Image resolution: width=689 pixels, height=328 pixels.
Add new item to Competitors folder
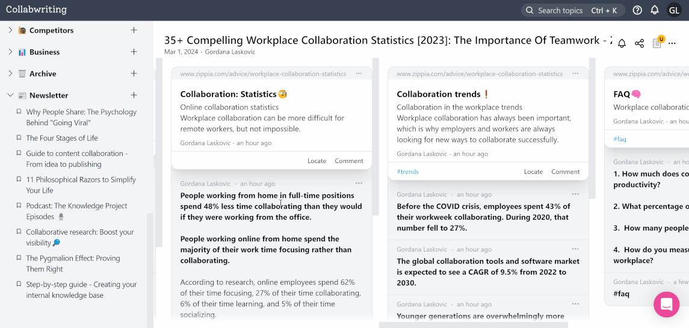tap(134, 30)
